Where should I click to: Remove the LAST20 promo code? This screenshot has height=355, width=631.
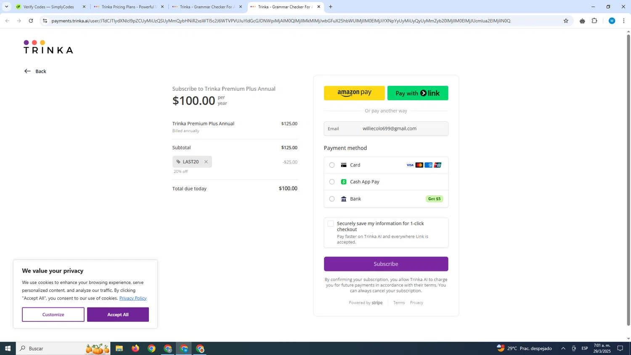coord(206,162)
